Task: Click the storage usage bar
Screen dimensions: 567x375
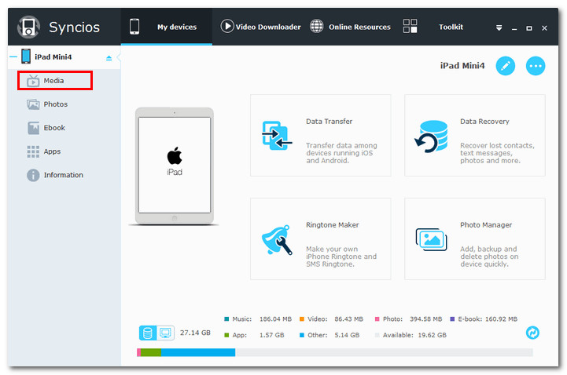Action: click(334, 352)
